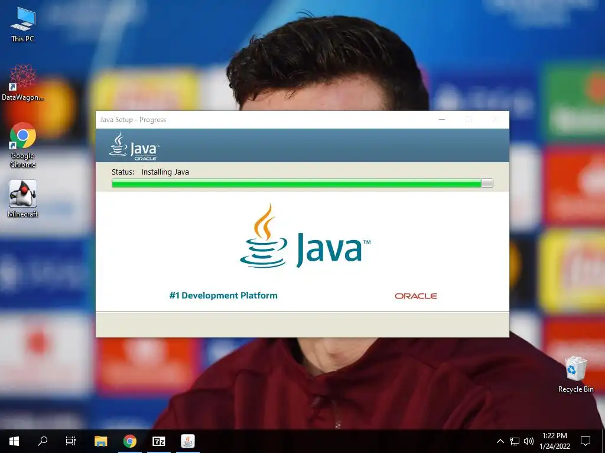The image size is (605, 453).
Task: Open Task View in the taskbar
Action: [x=71, y=441]
